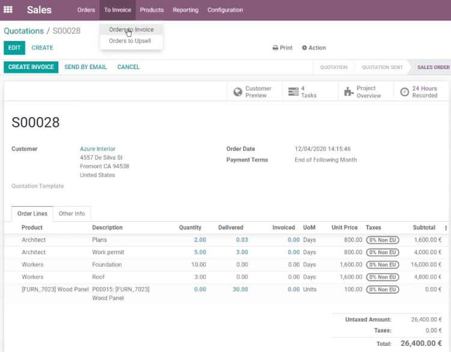Select the Order Lines tab
Viewport: 451px width, 352px height.
click(x=32, y=214)
